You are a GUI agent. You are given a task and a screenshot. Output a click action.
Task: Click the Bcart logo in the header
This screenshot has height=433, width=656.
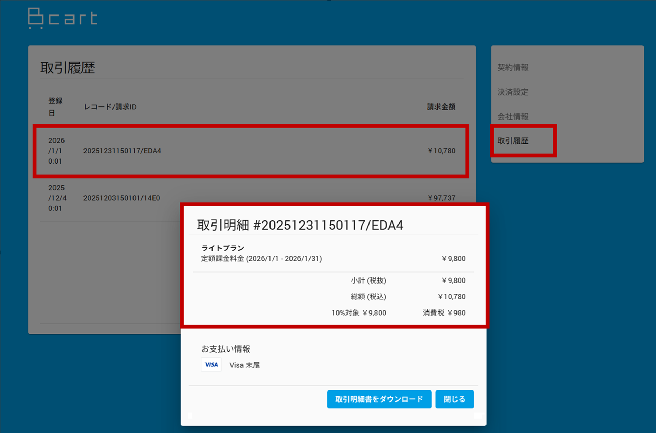tap(63, 18)
